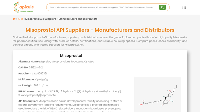This screenshot has height=112, width=200.
Task: Click the molecular formula 'C22H38O5'
Action: [41, 80]
